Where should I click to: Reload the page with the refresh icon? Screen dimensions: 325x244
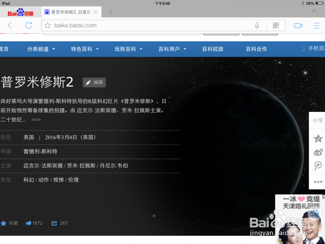pyautogui.click(x=29, y=25)
